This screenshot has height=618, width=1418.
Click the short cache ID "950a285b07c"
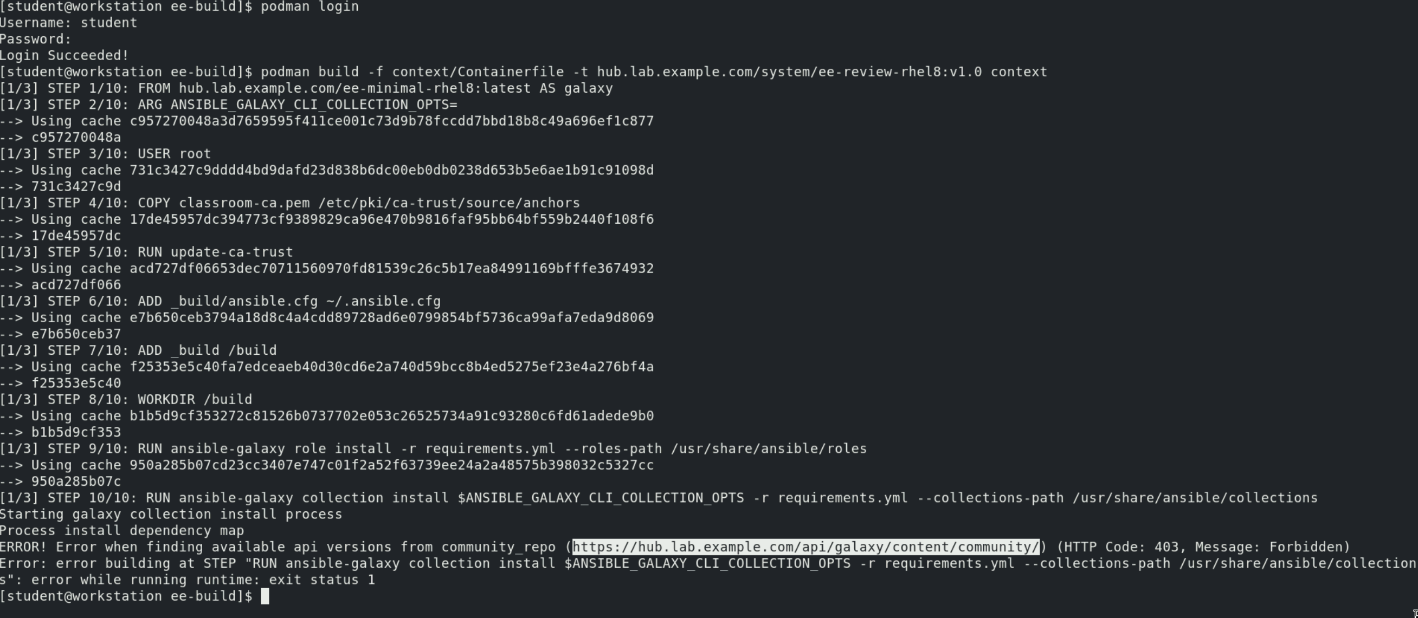tap(76, 482)
